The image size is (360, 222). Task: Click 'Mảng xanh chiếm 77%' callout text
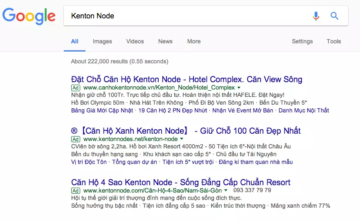[300, 206]
